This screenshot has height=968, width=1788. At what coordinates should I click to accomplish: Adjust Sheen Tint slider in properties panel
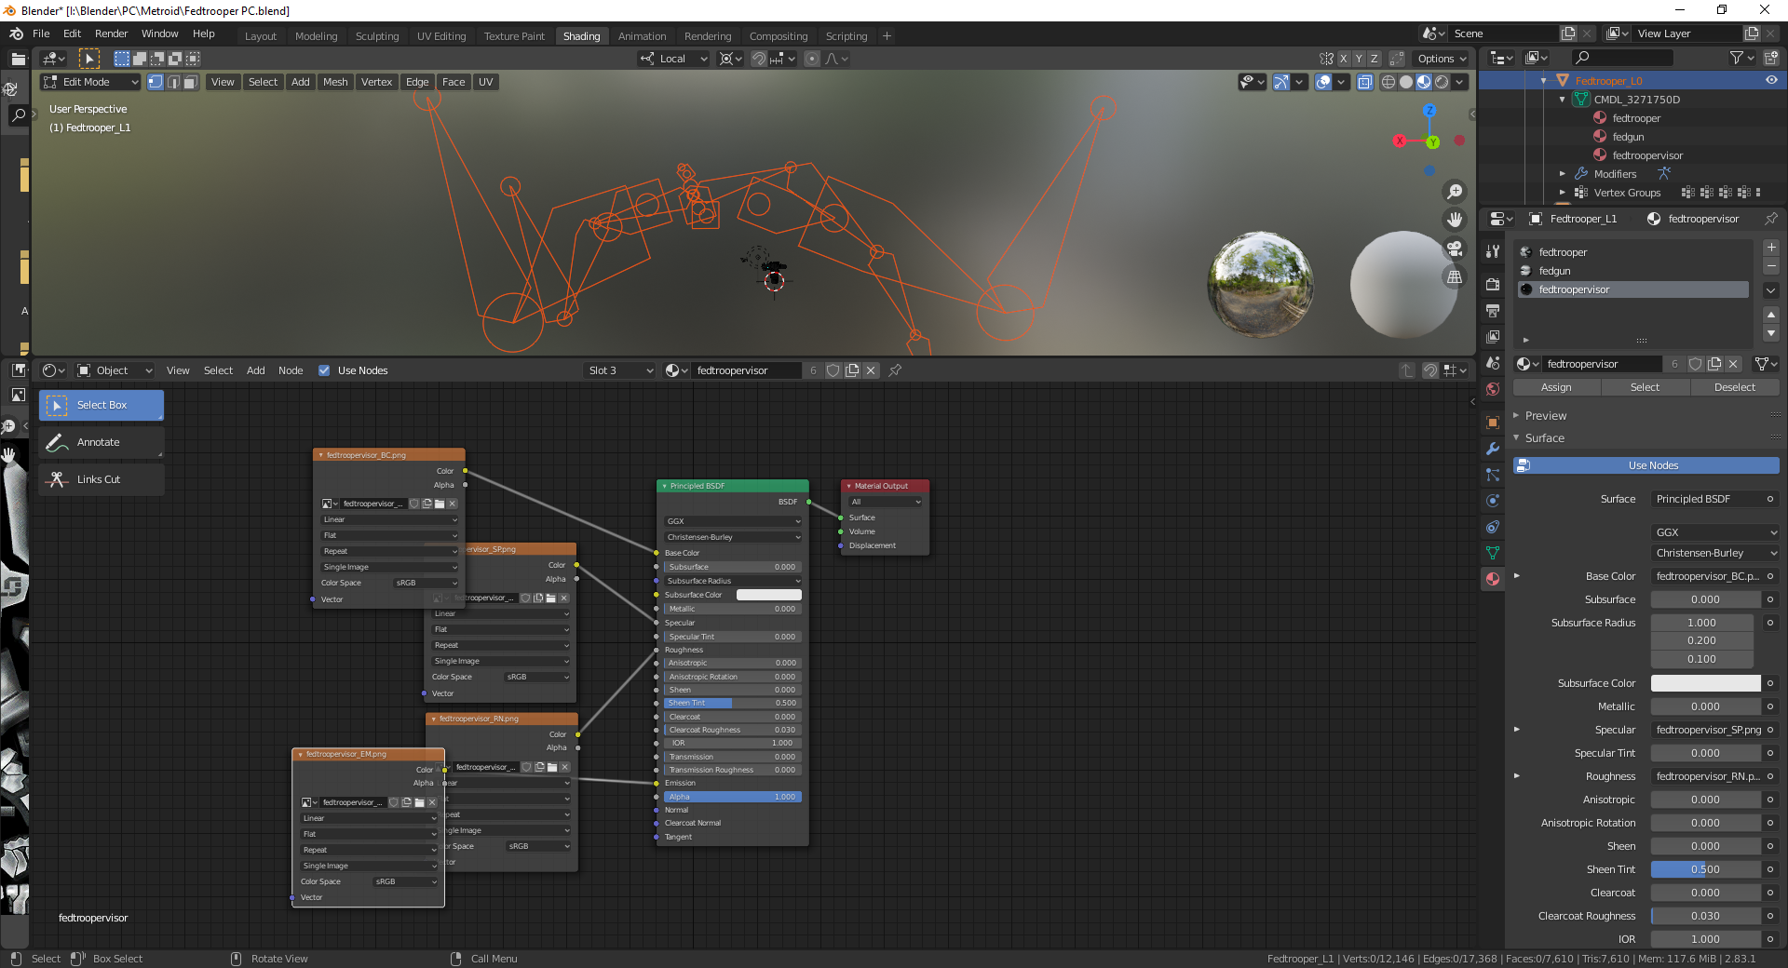pyautogui.click(x=1705, y=869)
